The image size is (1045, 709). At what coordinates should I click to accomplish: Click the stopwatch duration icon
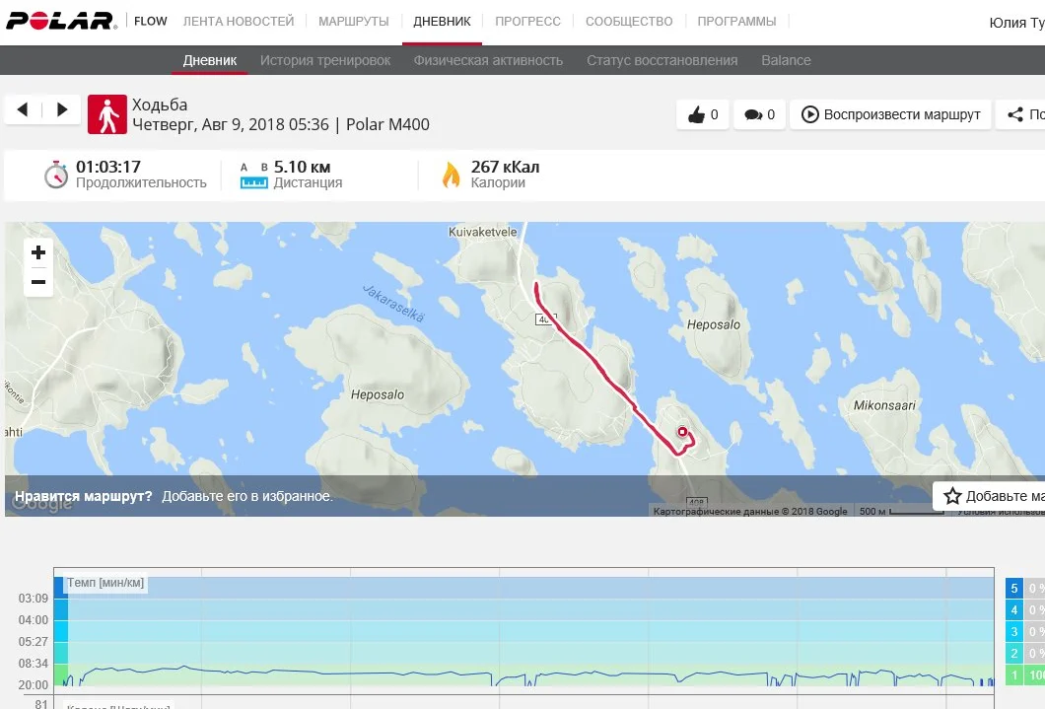point(56,175)
